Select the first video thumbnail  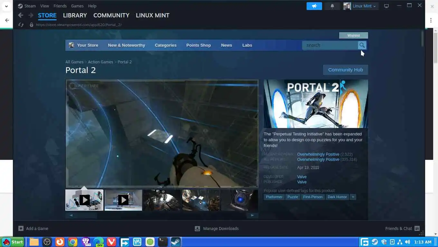pos(84,200)
